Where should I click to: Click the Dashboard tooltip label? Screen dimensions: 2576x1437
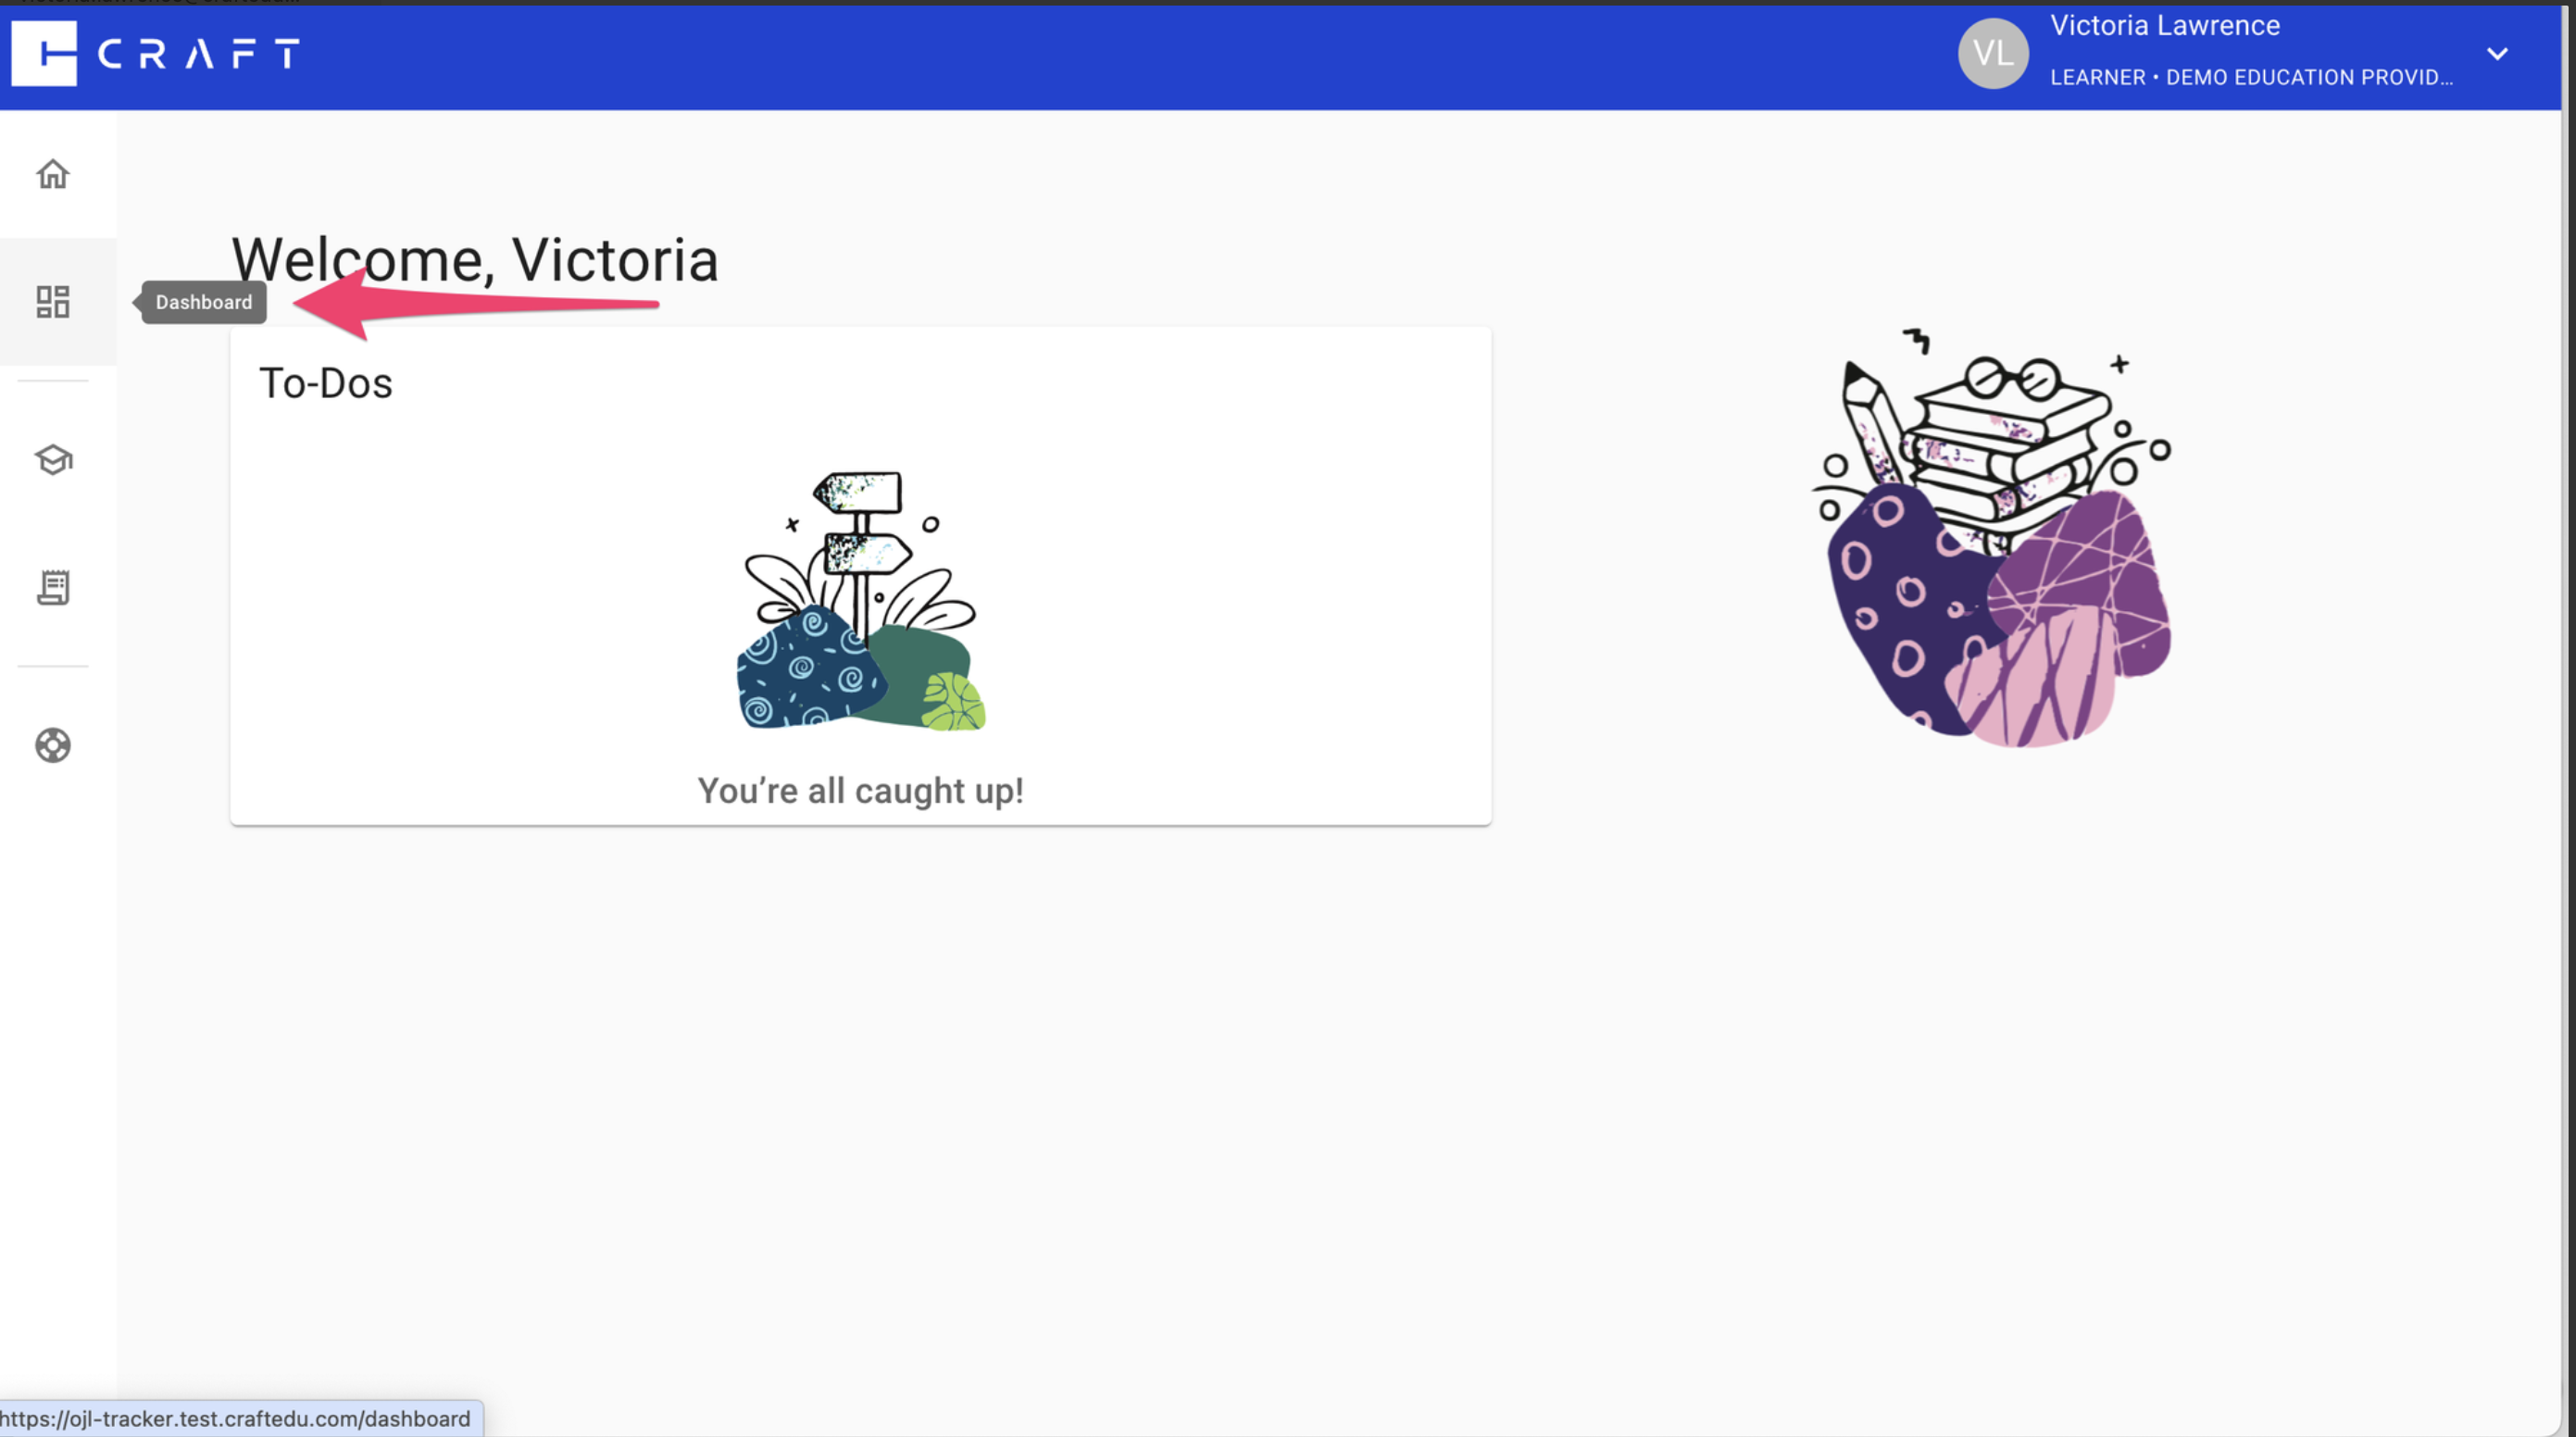(203, 302)
